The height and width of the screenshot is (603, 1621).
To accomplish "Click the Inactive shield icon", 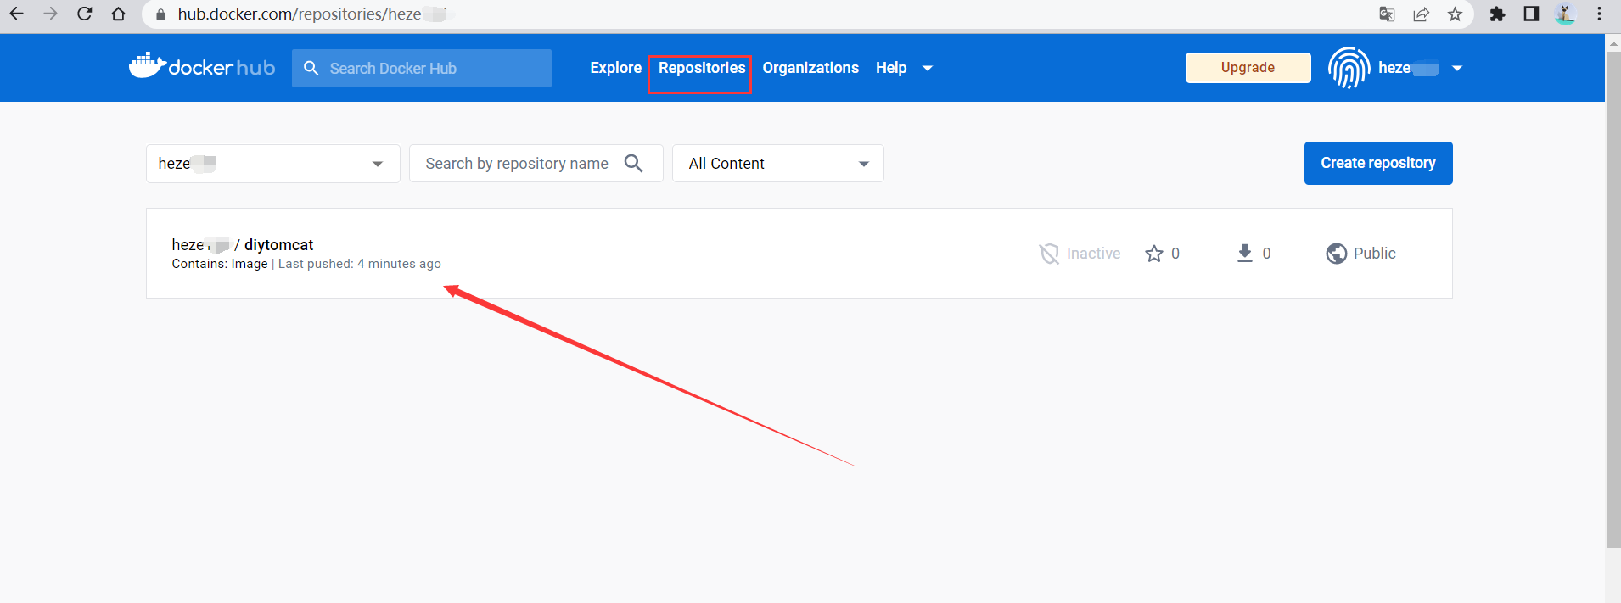I will point(1049,254).
